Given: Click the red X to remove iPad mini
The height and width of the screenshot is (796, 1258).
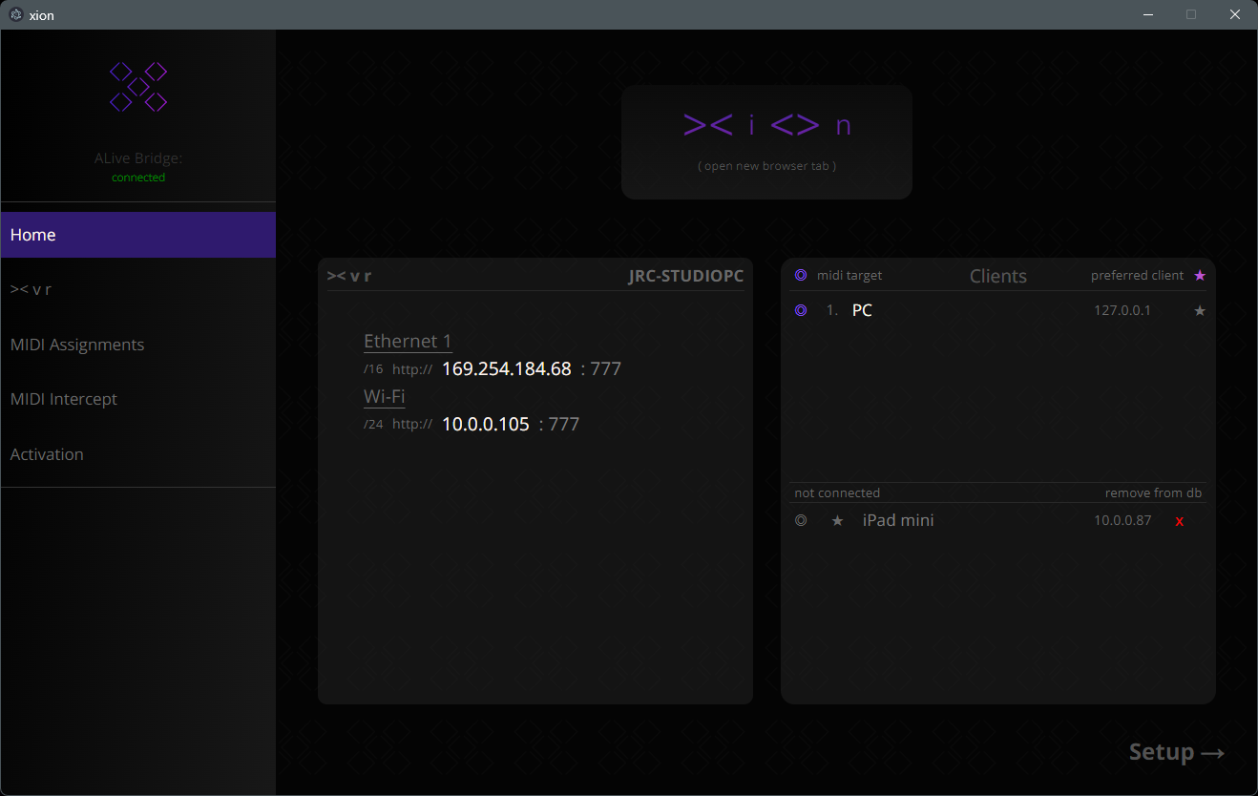Looking at the screenshot, I should [1179, 521].
